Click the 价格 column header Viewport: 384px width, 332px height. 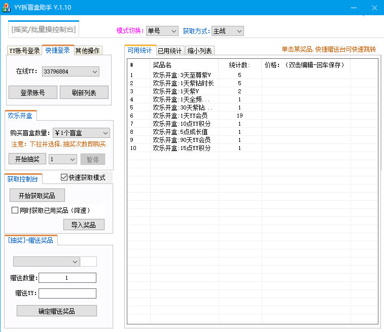coord(306,65)
